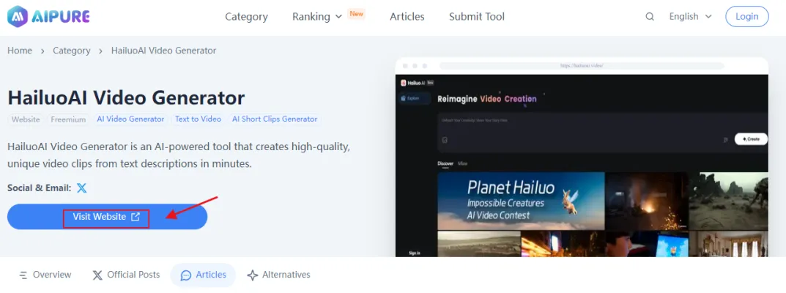Choose the AI Short Clips Generator tag
Screen dimensions: 786x293
[275, 119]
